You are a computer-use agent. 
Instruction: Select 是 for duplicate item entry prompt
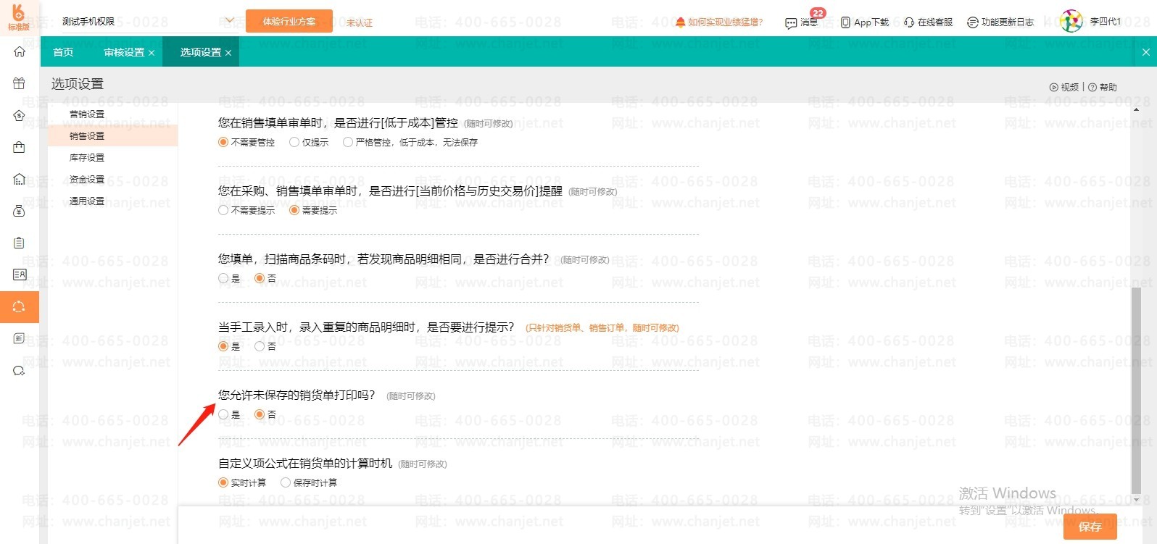(223, 346)
